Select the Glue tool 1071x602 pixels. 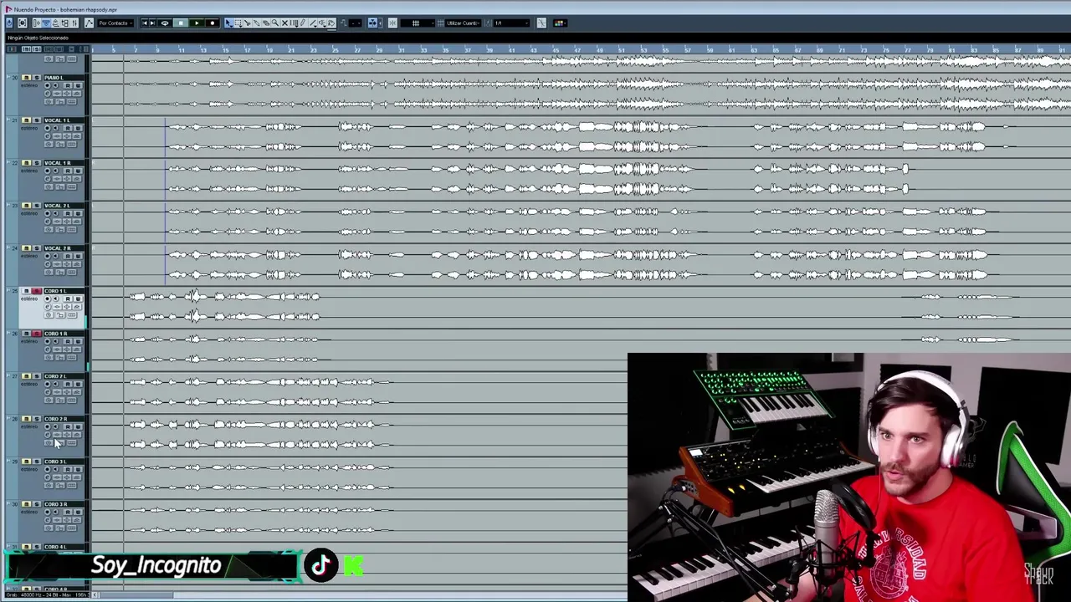click(256, 23)
